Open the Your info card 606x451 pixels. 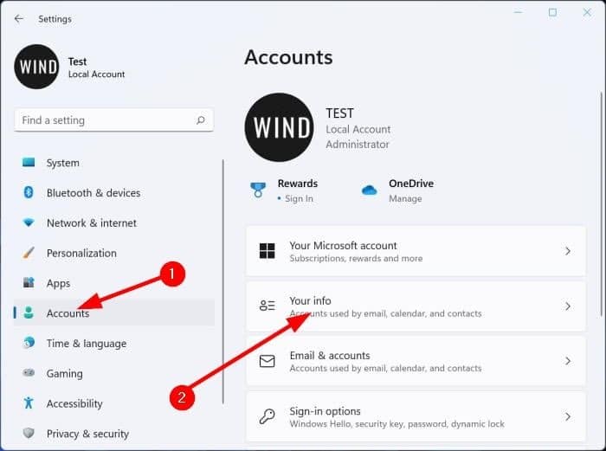point(416,306)
